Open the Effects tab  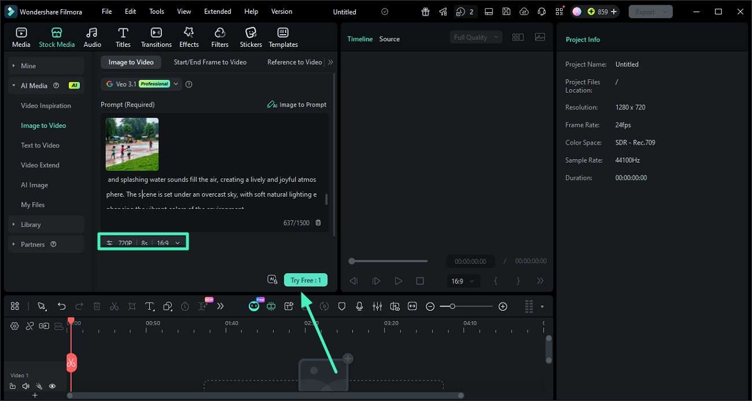pyautogui.click(x=189, y=38)
